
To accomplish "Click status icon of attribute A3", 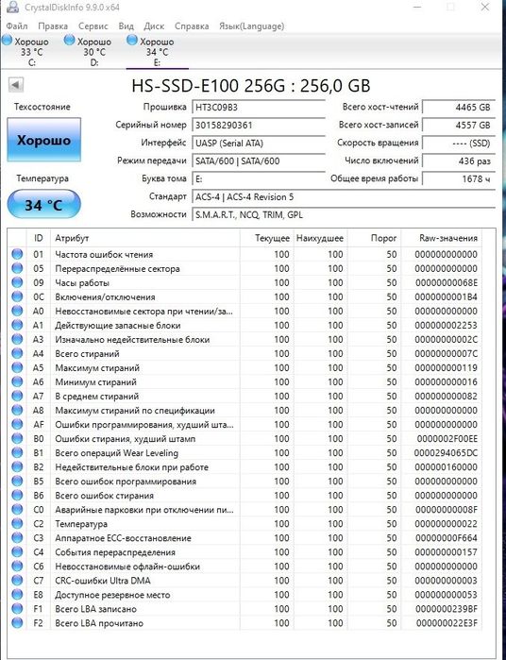I will pyautogui.click(x=17, y=339).
